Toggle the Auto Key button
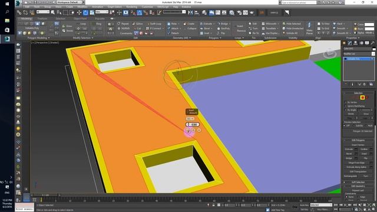The height and width of the screenshot is (212, 377). pos(304,205)
